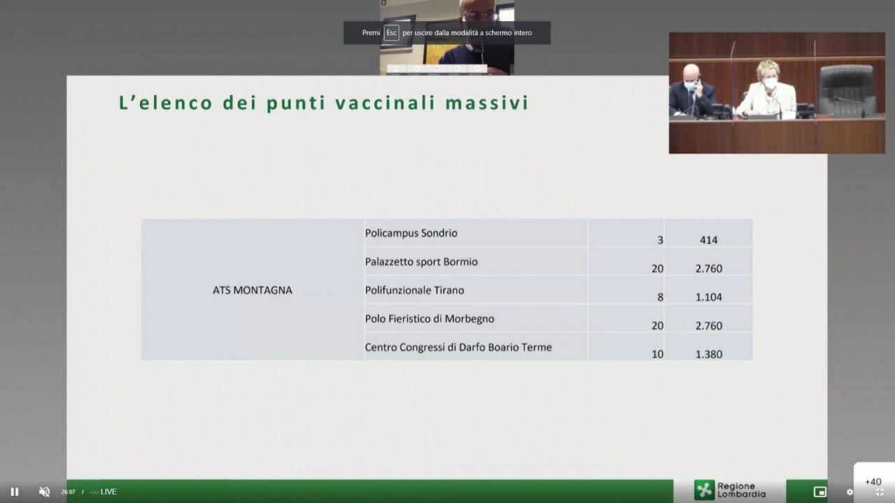The height and width of the screenshot is (503, 895).
Task: Open the player settings gear
Action: pyautogui.click(x=850, y=492)
